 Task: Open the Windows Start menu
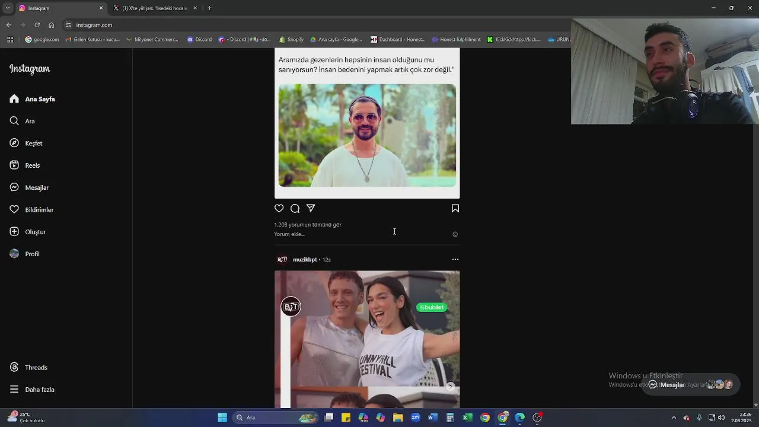click(222, 418)
